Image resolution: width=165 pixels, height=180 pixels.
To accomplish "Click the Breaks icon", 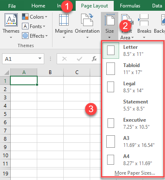I will (x=143, y=19).
